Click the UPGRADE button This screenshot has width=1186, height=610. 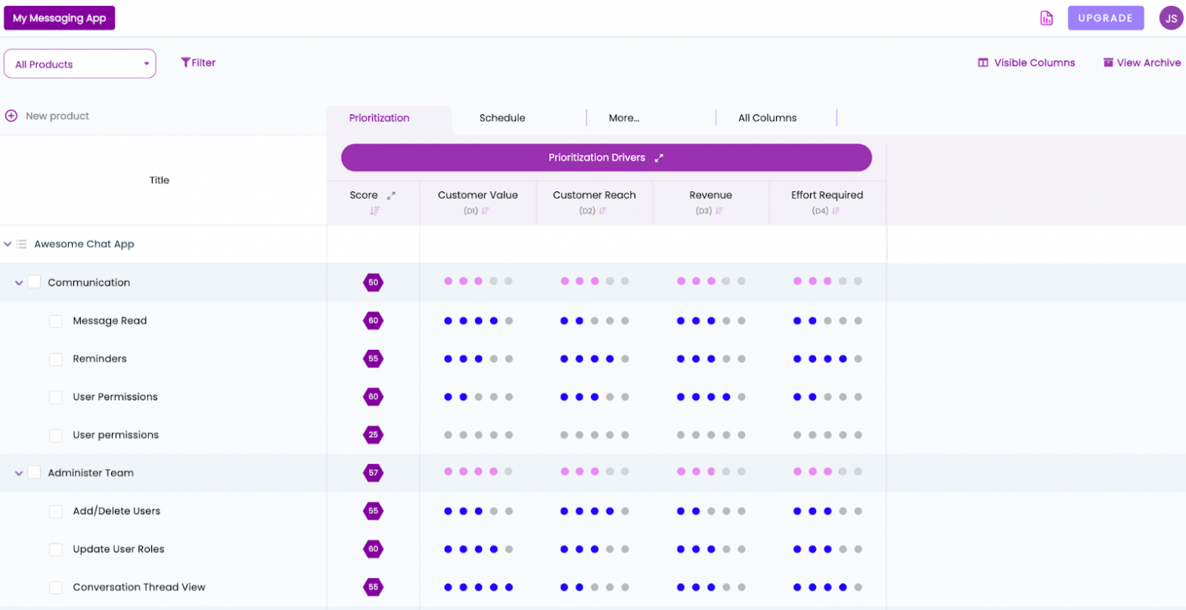pyautogui.click(x=1106, y=18)
